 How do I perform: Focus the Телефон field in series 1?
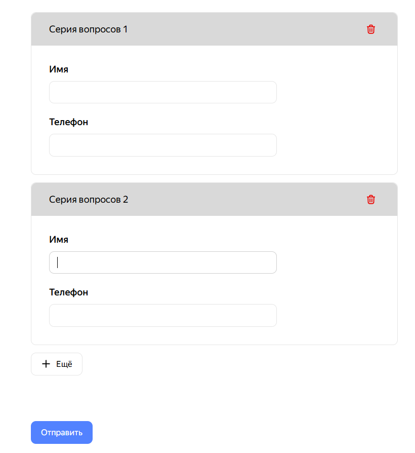pos(162,145)
